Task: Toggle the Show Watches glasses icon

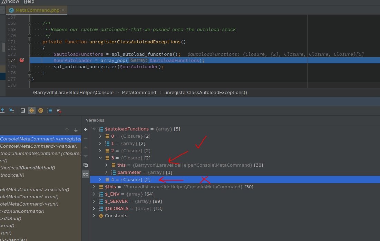Action: tap(86, 174)
